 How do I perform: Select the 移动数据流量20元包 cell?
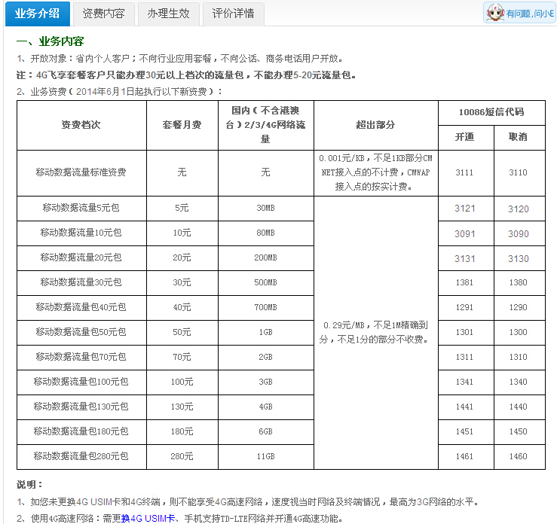click(x=81, y=257)
